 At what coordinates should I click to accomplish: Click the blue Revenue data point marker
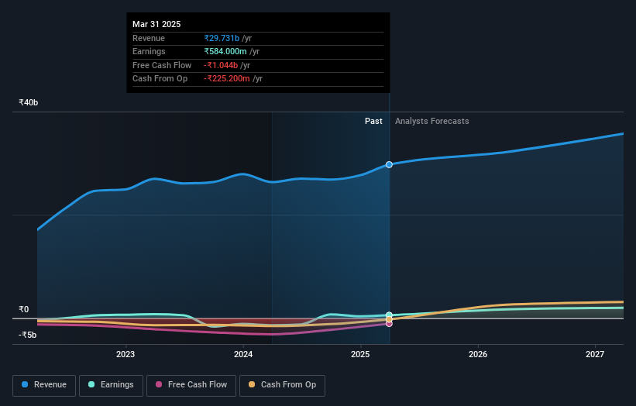389,165
